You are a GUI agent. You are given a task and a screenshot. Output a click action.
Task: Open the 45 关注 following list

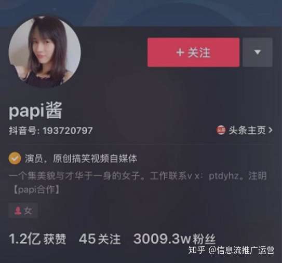[100, 239]
